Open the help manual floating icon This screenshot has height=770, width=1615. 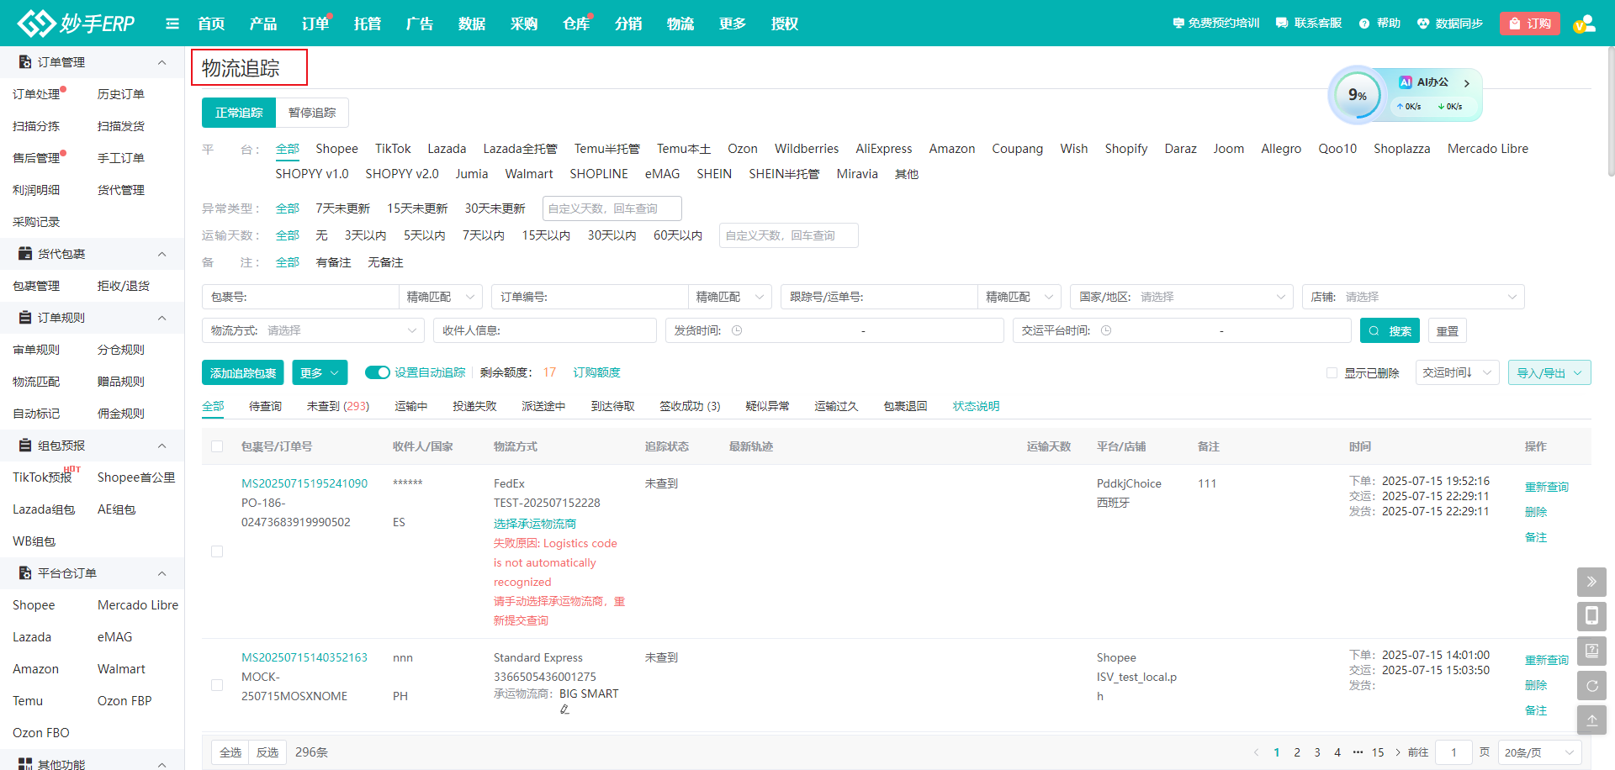1591,651
